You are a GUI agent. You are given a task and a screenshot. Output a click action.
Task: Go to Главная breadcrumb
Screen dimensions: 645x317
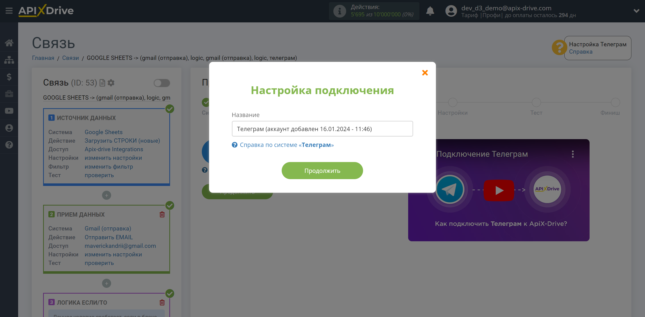[x=43, y=58]
